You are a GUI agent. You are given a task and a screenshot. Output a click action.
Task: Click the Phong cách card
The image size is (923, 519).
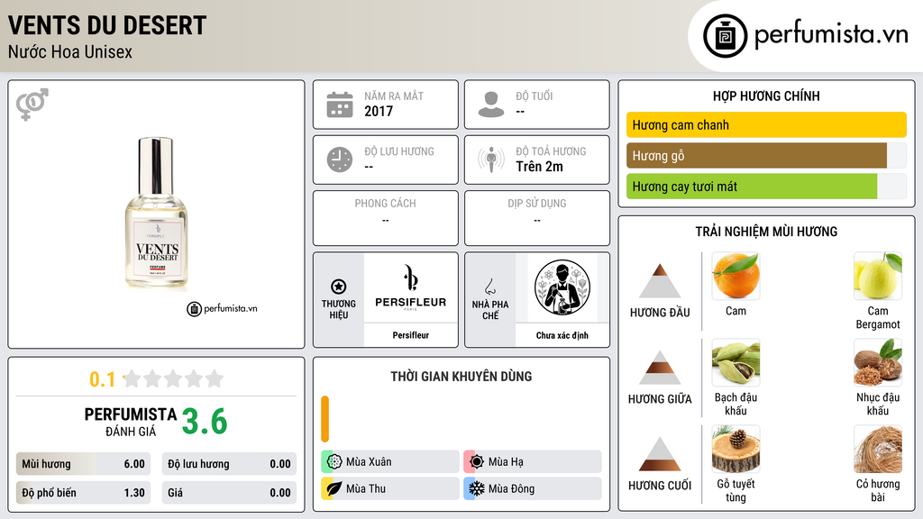pyautogui.click(x=386, y=218)
